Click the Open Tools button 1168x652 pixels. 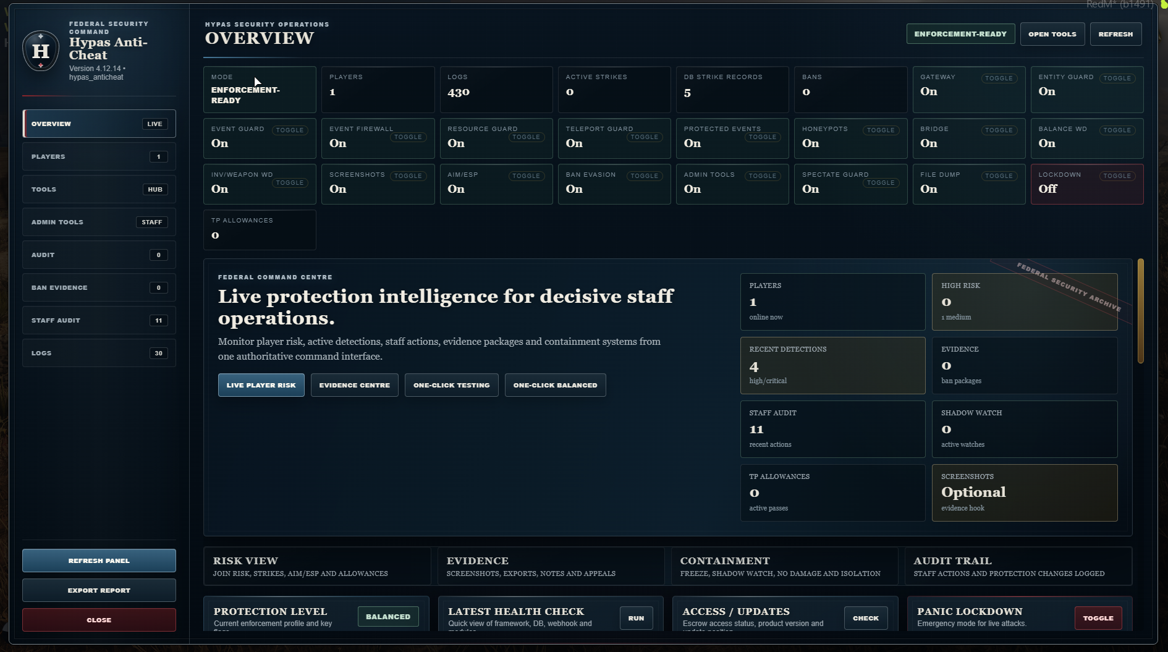(1052, 34)
